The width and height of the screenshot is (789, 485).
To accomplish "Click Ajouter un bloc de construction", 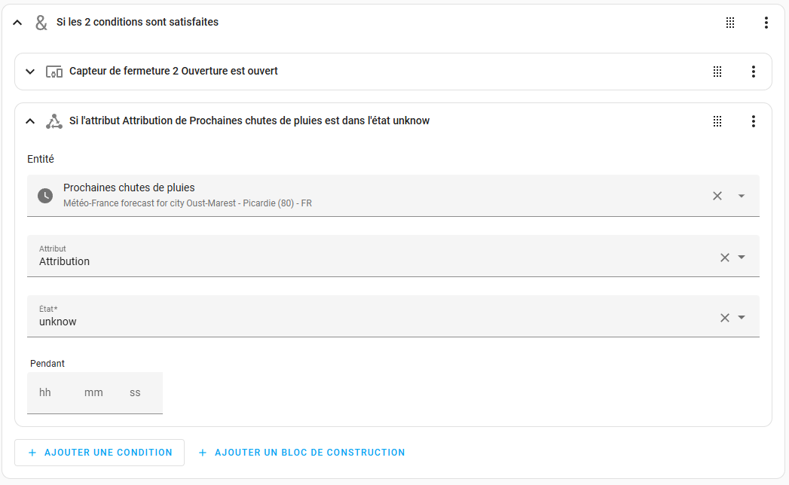I will [x=302, y=453].
